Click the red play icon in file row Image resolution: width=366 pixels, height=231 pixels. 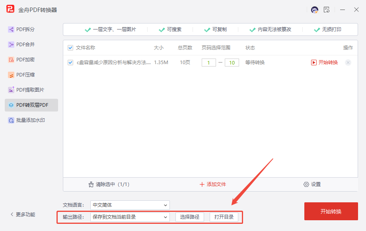coord(314,63)
